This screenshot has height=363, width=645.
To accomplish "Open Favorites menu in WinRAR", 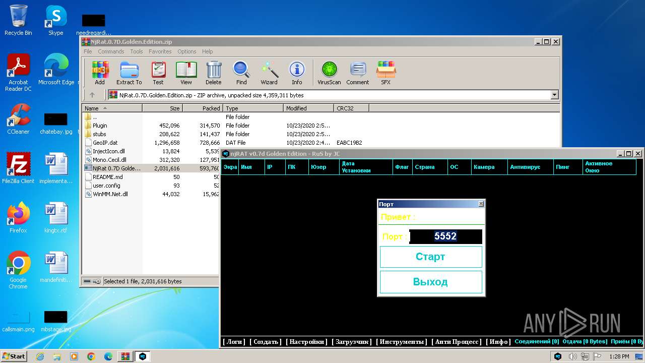I will coord(160,51).
